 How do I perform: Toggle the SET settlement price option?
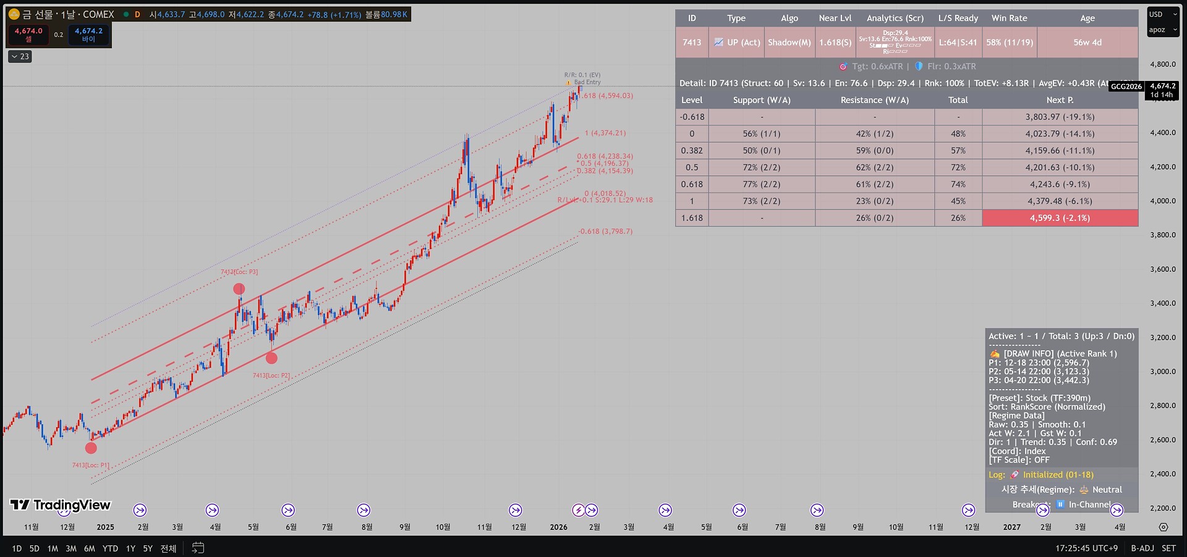[x=1168, y=548]
